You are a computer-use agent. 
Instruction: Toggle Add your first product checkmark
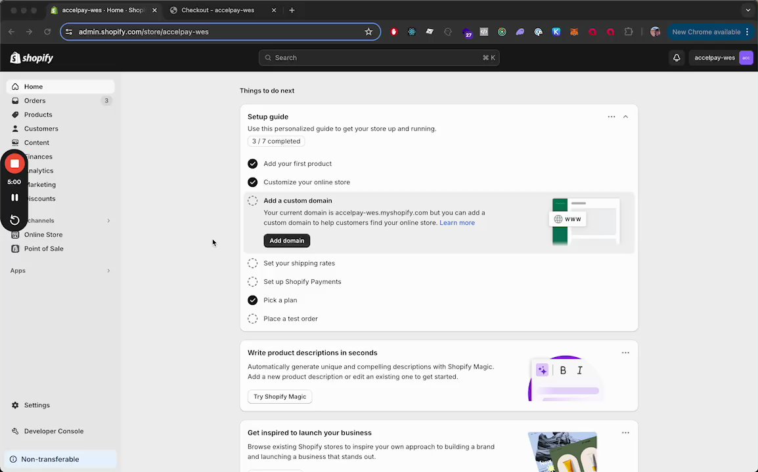pyautogui.click(x=252, y=164)
